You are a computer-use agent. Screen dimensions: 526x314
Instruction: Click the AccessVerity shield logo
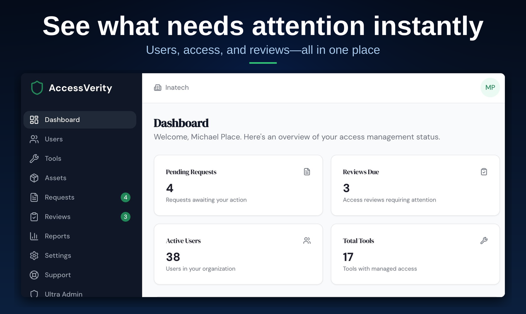click(37, 88)
